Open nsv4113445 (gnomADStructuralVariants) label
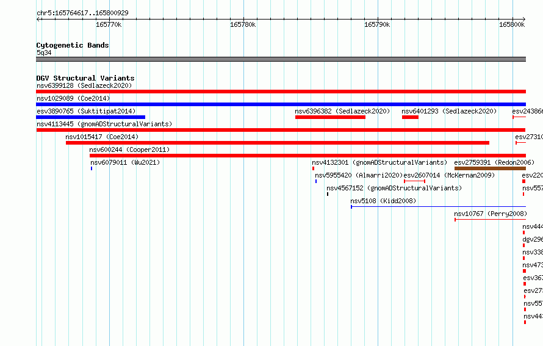This screenshot has height=346, width=543. (104, 124)
